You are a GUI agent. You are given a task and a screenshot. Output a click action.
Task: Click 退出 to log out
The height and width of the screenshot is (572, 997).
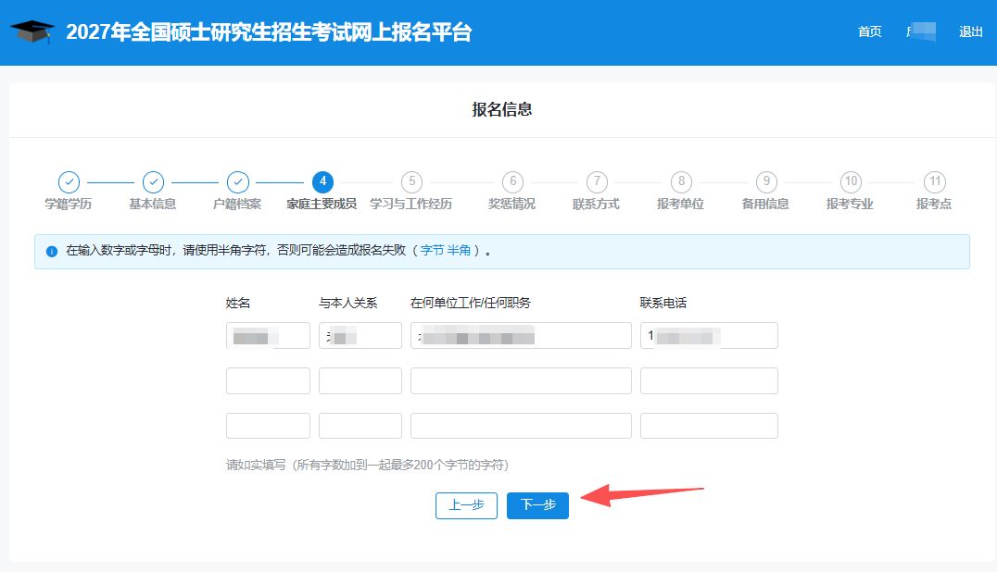(970, 31)
